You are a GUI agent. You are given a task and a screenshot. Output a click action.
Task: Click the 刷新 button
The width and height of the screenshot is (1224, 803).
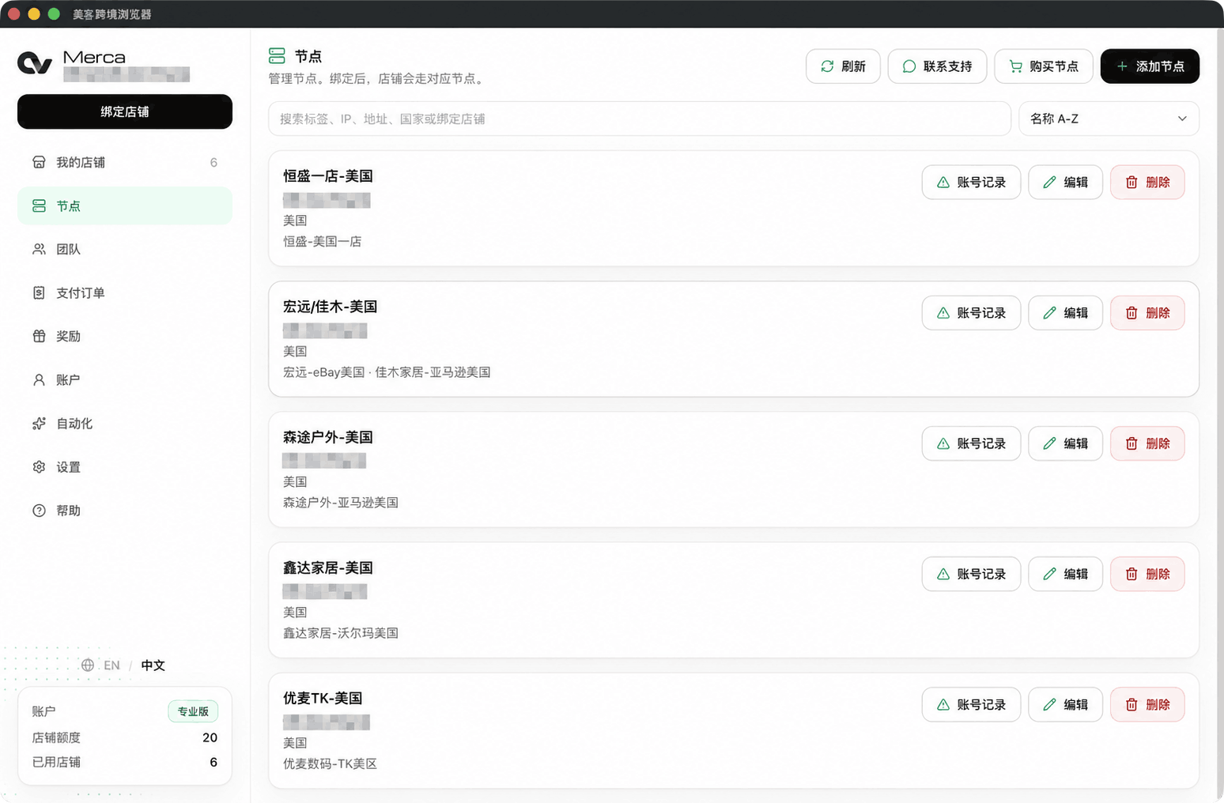pos(843,66)
